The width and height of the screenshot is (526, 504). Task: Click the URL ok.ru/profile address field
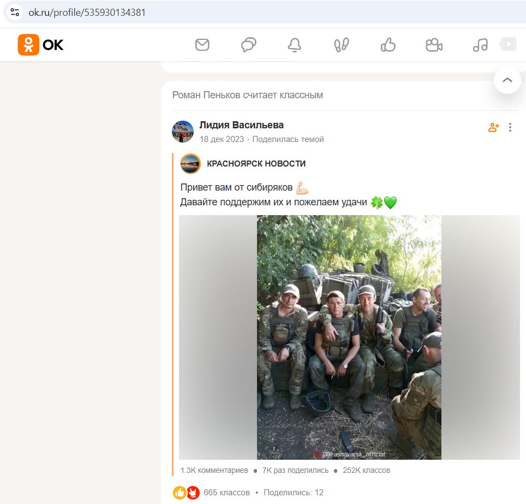tap(87, 13)
